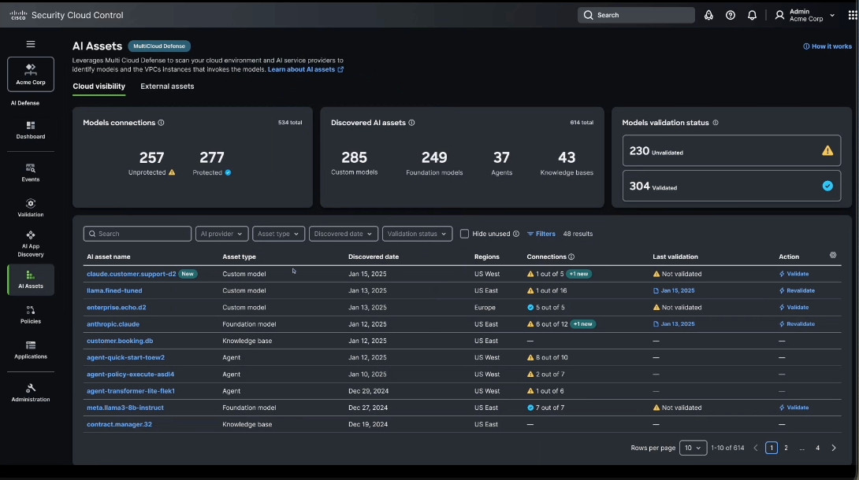Click the AI asset search field
Viewport: 859px width, 480px height.
pos(138,234)
